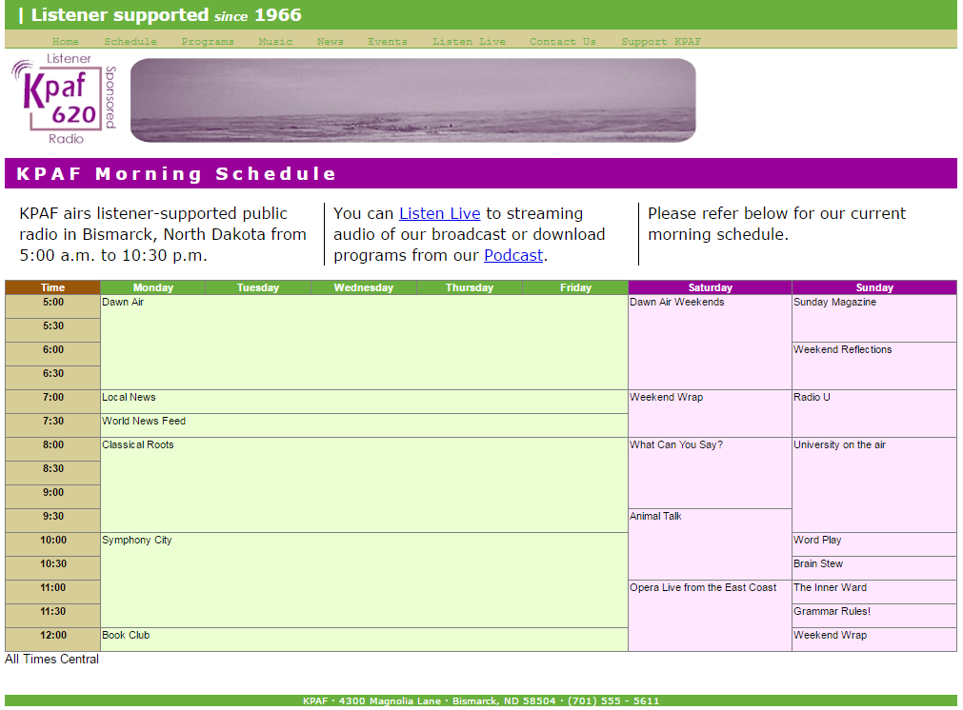Select the Sunday column header
Screen dimensions: 963x710
(x=873, y=287)
